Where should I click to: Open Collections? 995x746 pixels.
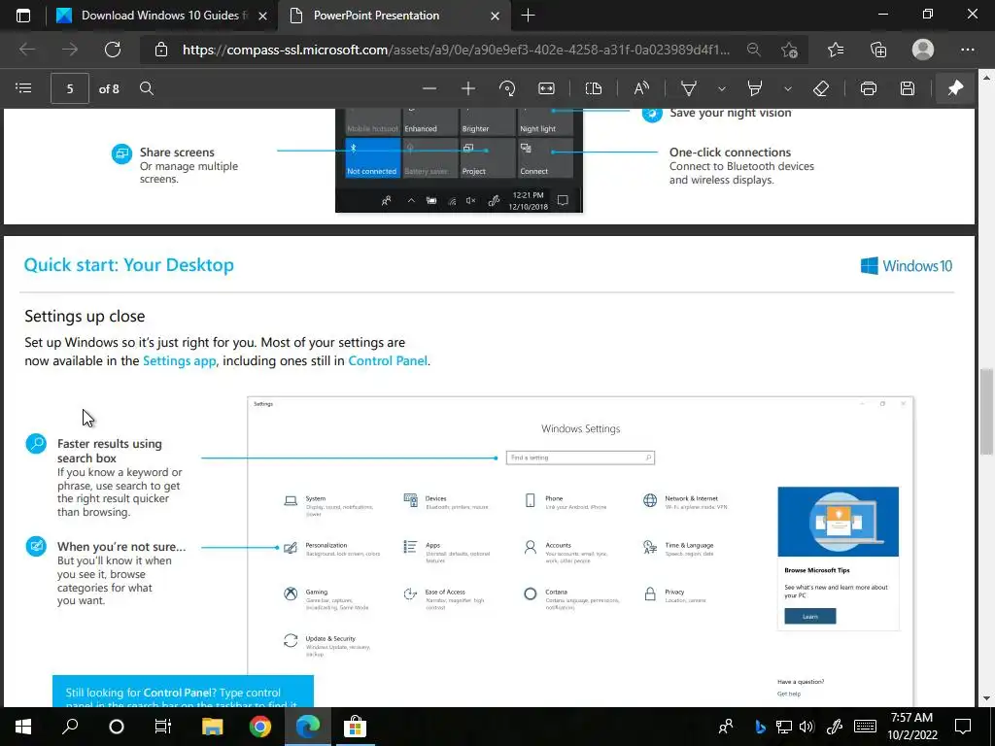[x=878, y=50]
